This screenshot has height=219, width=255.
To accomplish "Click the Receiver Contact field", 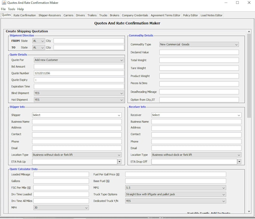I will (x=196, y=135).
